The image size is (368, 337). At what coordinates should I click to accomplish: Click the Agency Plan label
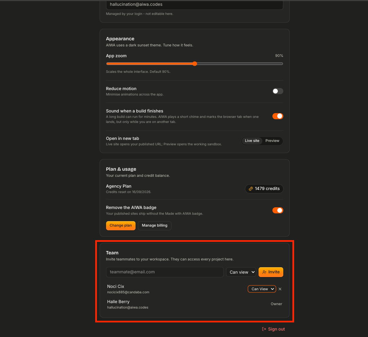click(119, 186)
